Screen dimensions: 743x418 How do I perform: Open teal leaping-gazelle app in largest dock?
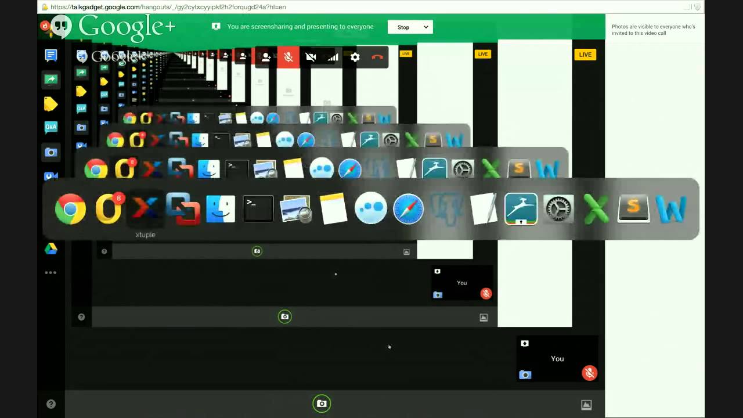click(x=521, y=209)
